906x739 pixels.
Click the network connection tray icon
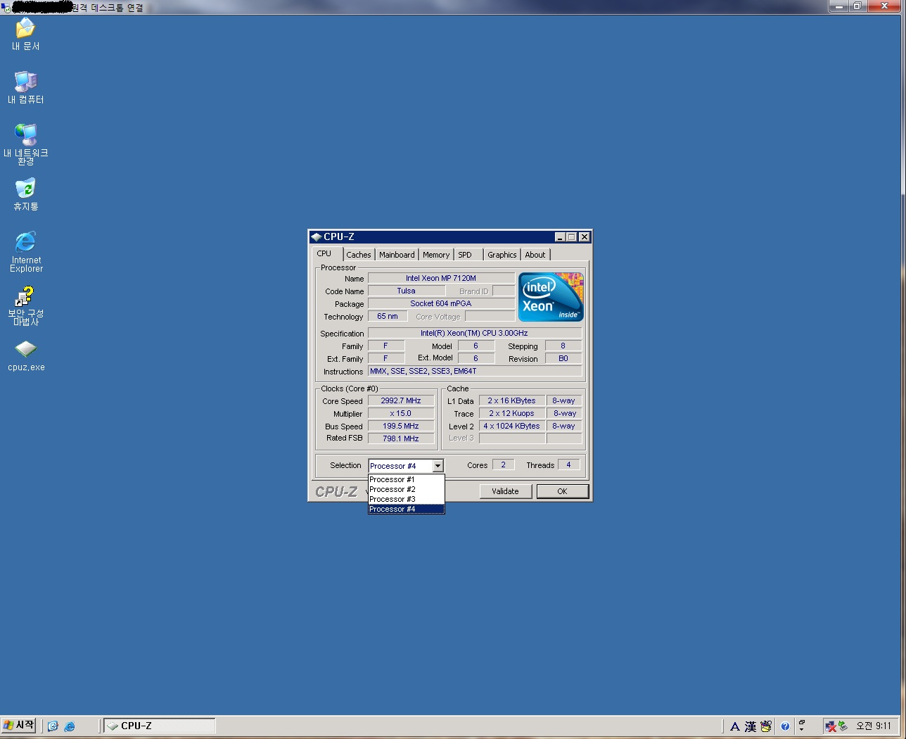(x=831, y=726)
